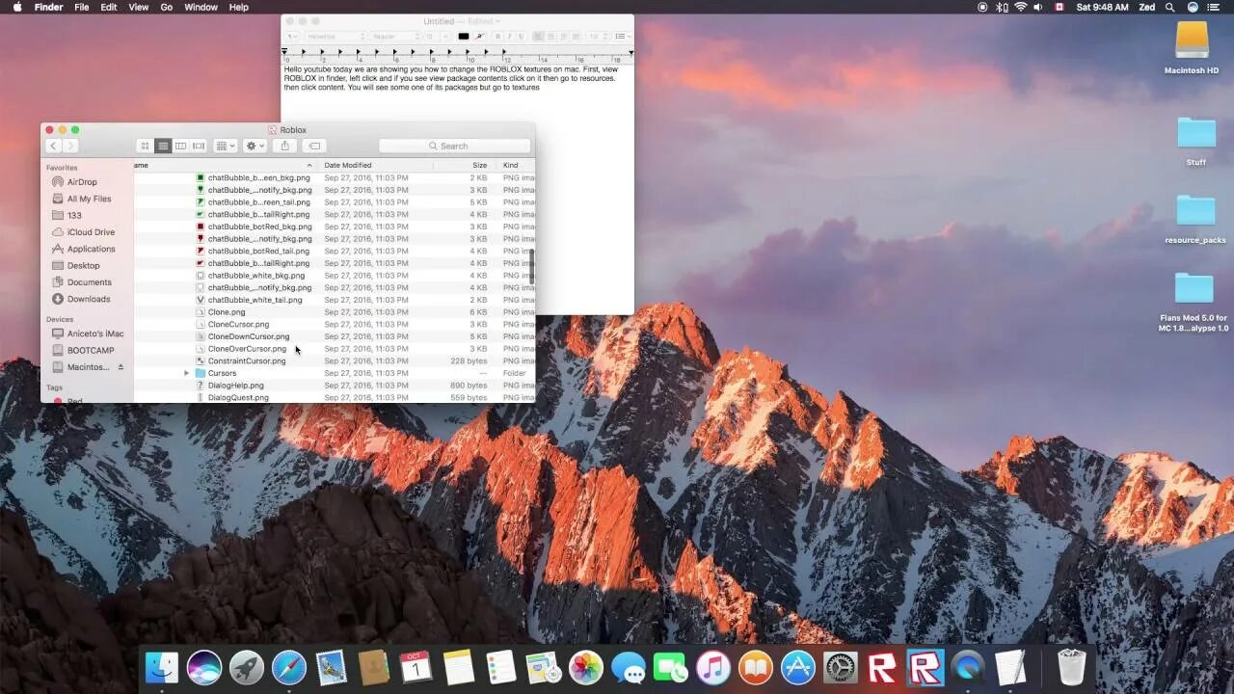Open Safari compass icon in Dock
The image size is (1234, 694).
(x=289, y=667)
